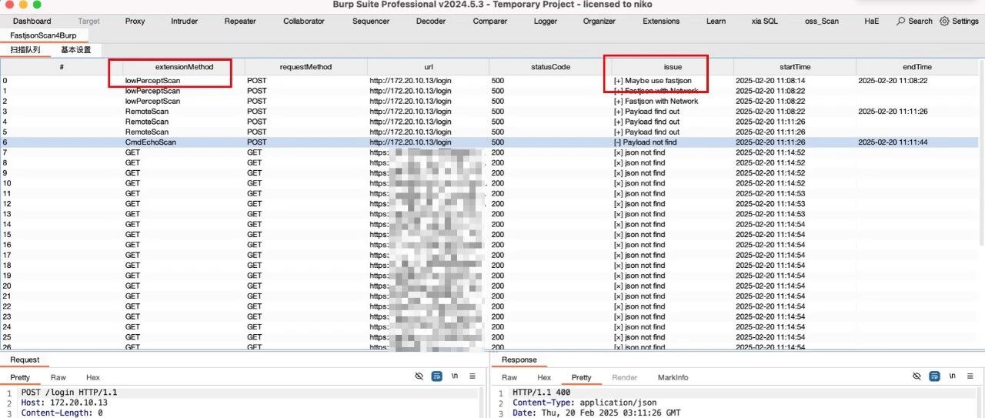
Task: Open the Repeater tab
Action: click(x=240, y=22)
